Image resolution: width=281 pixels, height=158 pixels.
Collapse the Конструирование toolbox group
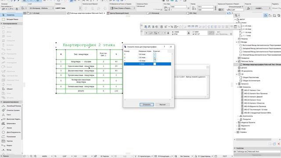tap(1, 23)
